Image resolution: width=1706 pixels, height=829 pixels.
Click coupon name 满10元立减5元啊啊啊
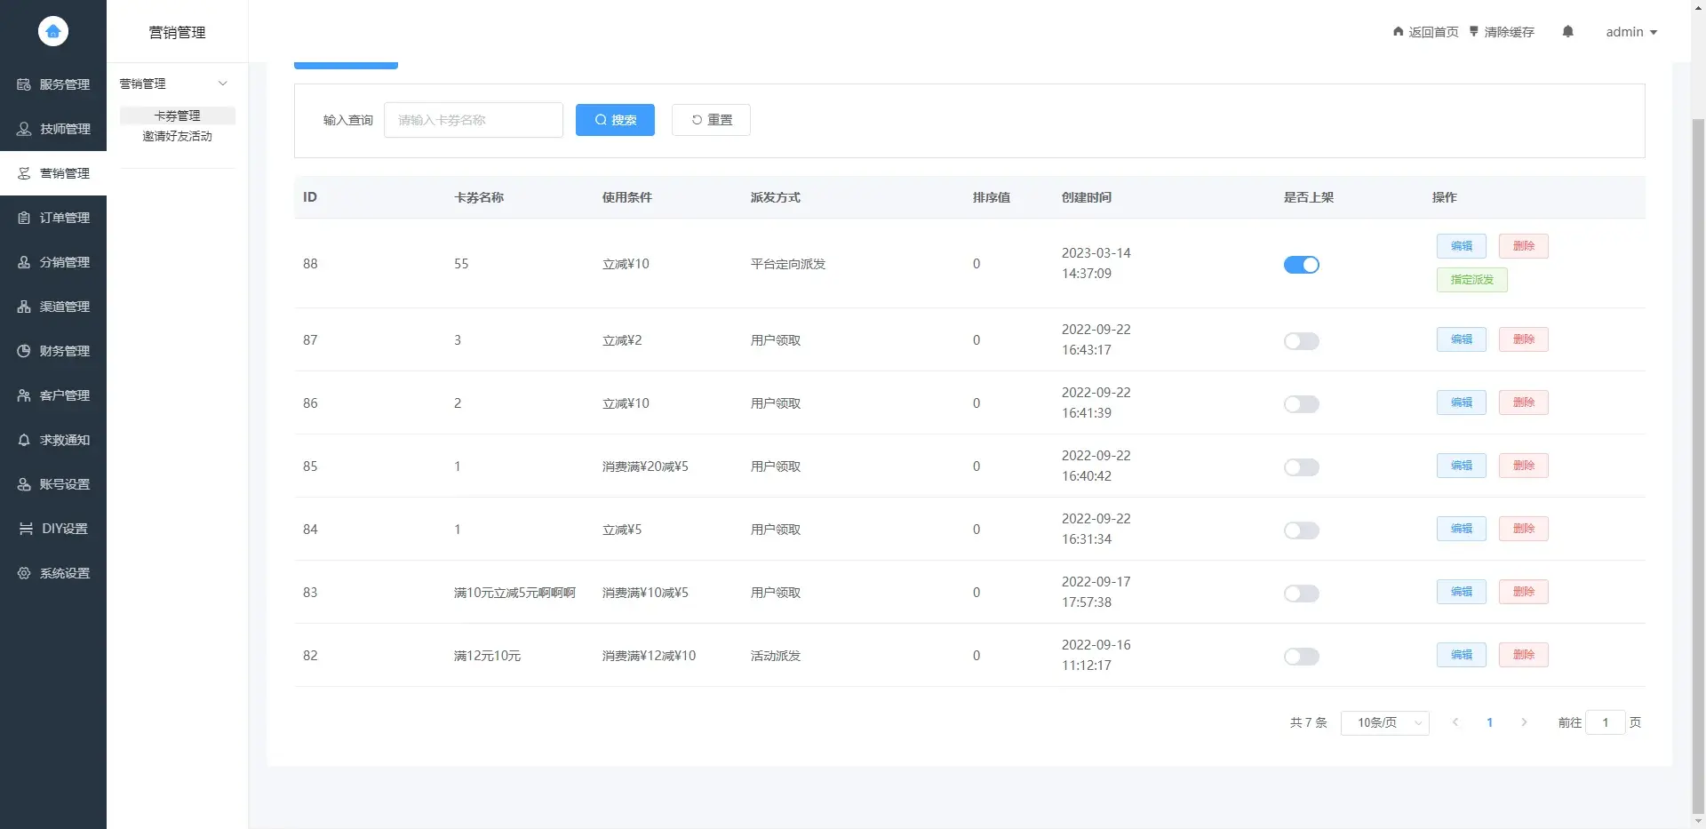[514, 593]
